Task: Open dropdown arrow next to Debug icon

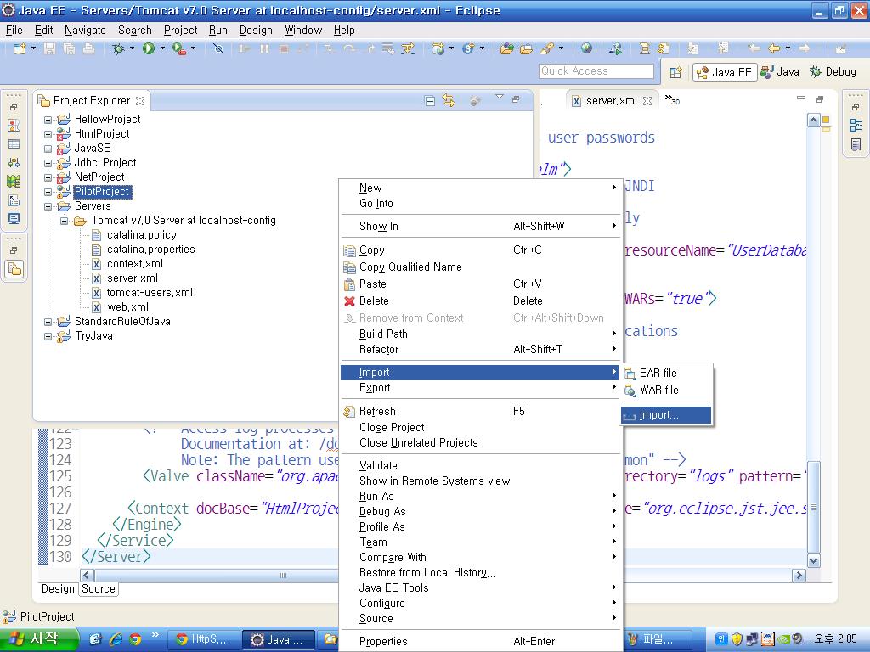Action: (132, 48)
